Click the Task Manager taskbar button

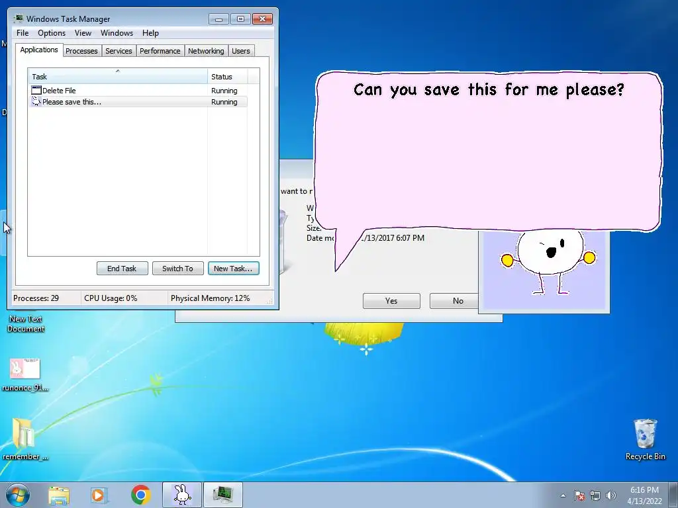pyautogui.click(x=223, y=495)
